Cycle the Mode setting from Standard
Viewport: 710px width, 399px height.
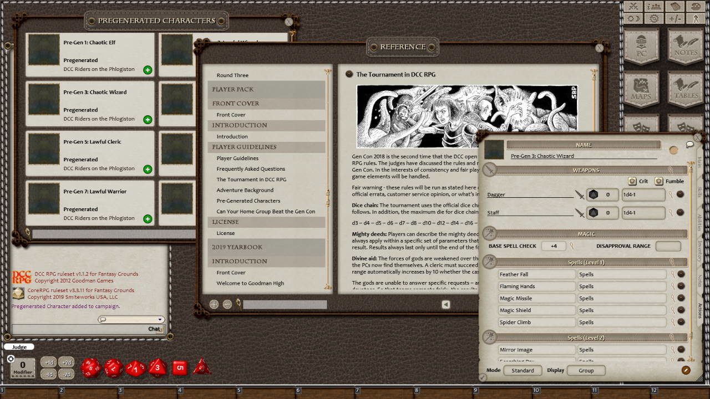coord(523,370)
